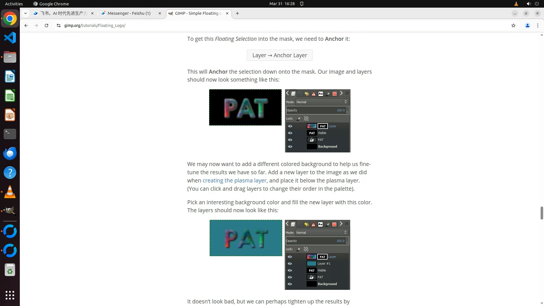
Task: Open the Mode Normal dropdown in lower layers panel
Action: [321, 233]
